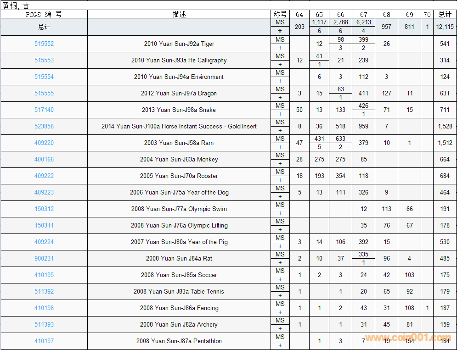The image size is (457, 350).
Task: Click the 515554 coin number link
Action: point(44,77)
